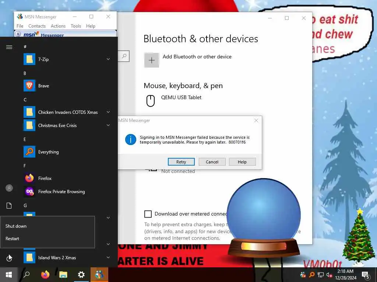Expand Chicken Invaders COTDS Xmas chevron

[x=108, y=112]
